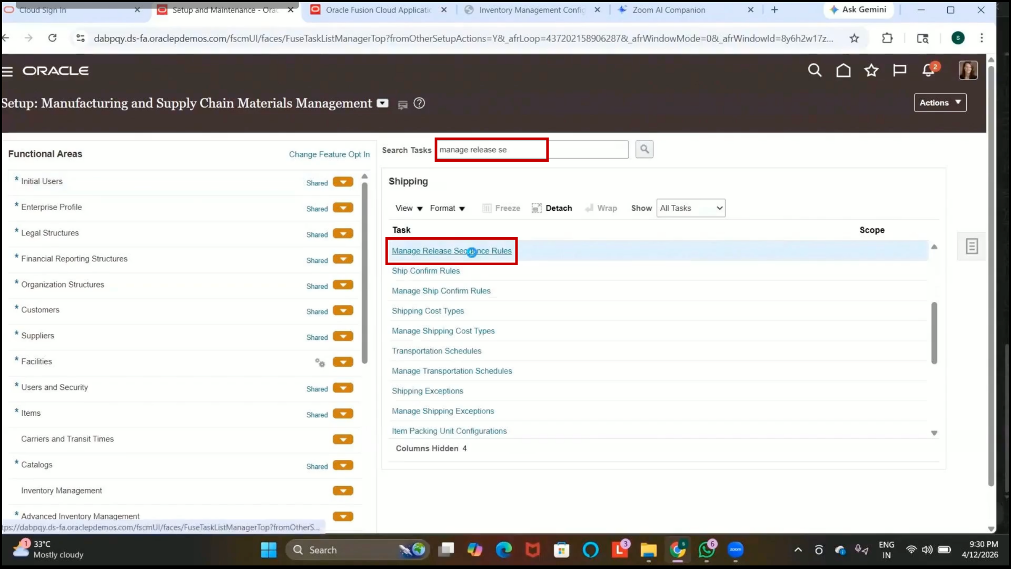The width and height of the screenshot is (1011, 569).
Task: Click the task table vertical scrollbar
Action: coord(934,333)
